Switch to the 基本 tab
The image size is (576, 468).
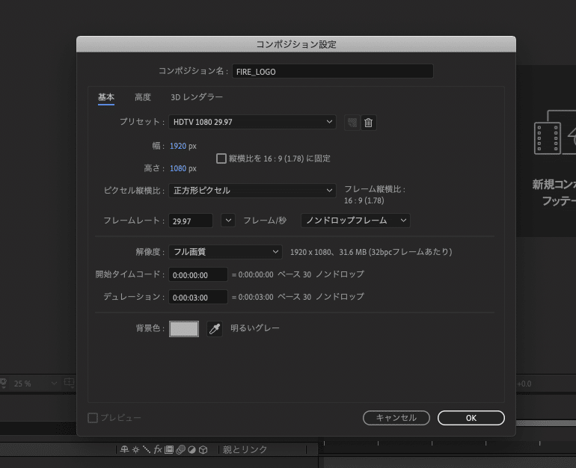[105, 97]
